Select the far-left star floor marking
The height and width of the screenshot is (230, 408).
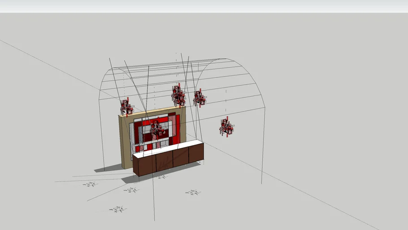click(90, 184)
